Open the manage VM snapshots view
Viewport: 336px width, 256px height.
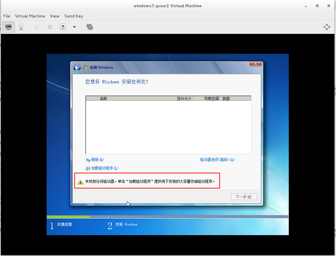tap(90, 27)
